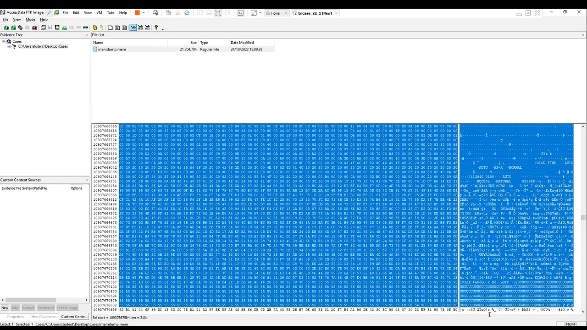Click VMware Send Ctrl+Alt+Del icon
Image resolution: width=587 pixels, height=330 pixels.
tap(155, 13)
